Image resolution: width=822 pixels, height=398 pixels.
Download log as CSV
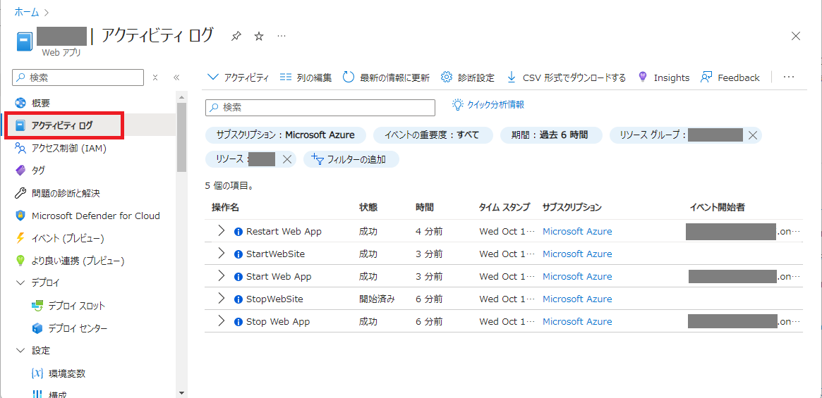[x=566, y=77]
